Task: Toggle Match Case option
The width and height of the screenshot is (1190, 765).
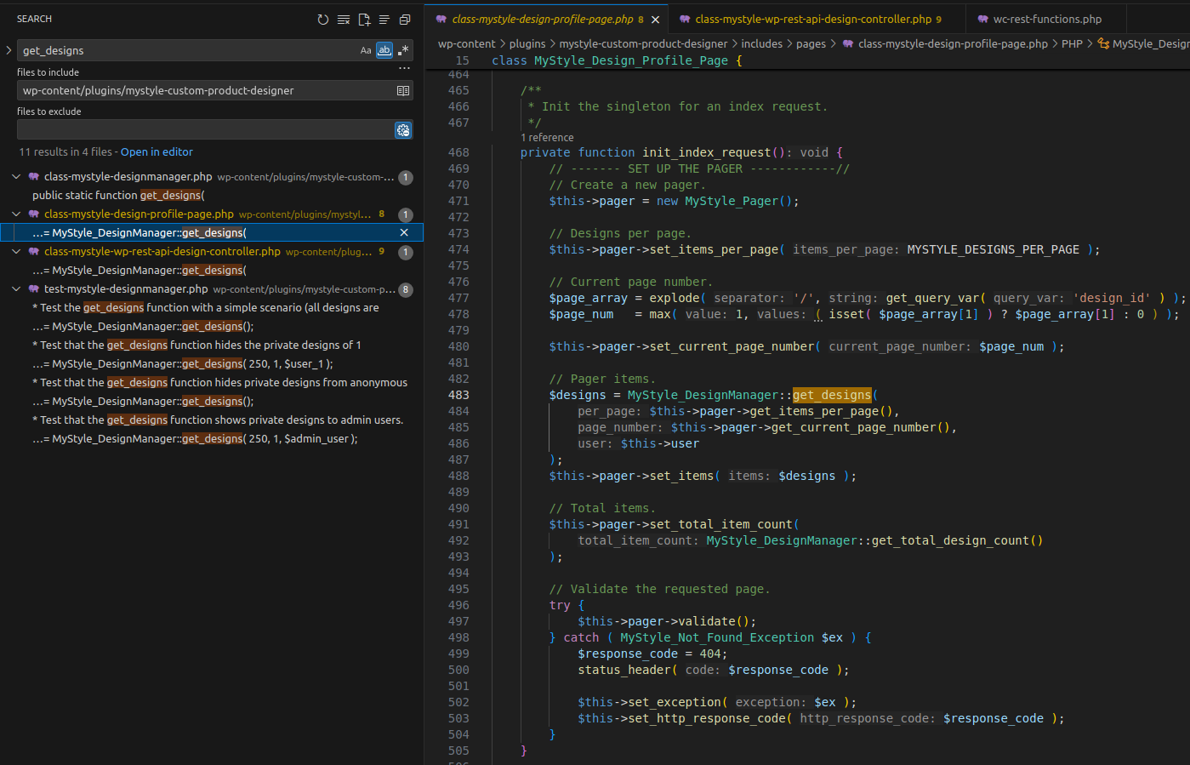Action: [x=366, y=50]
